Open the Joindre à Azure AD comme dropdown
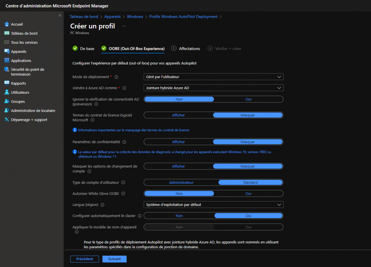 pyautogui.click(x=213, y=88)
